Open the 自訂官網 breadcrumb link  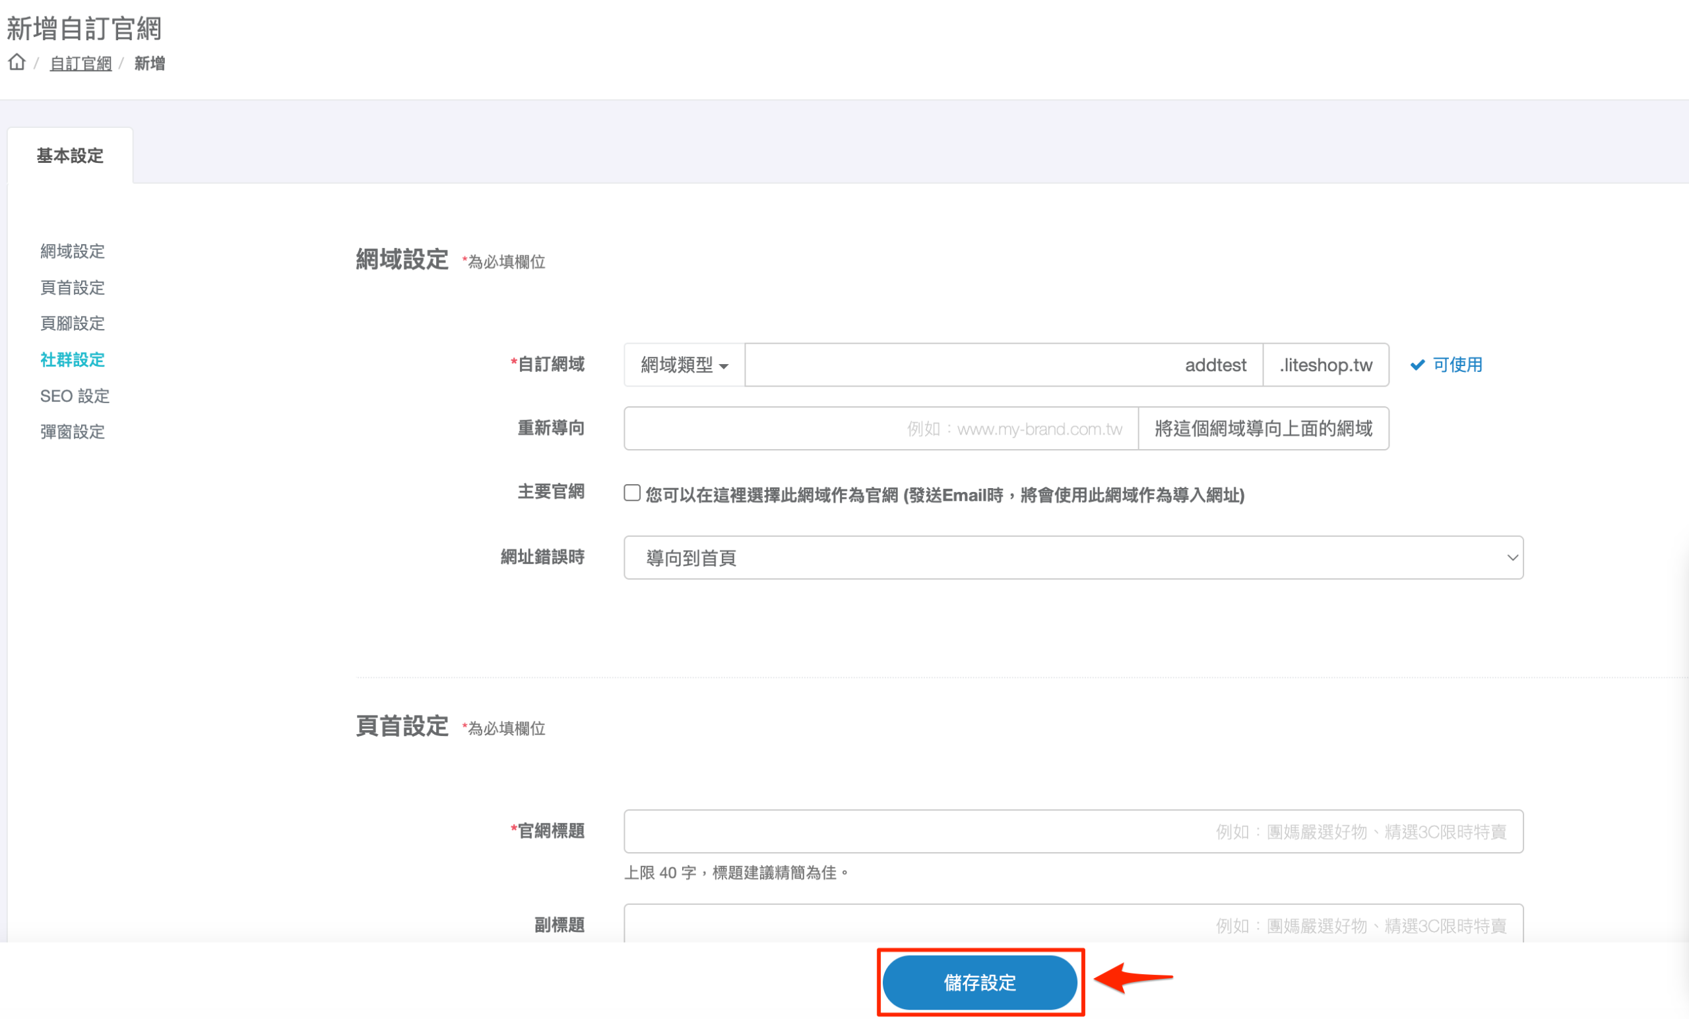click(x=80, y=64)
